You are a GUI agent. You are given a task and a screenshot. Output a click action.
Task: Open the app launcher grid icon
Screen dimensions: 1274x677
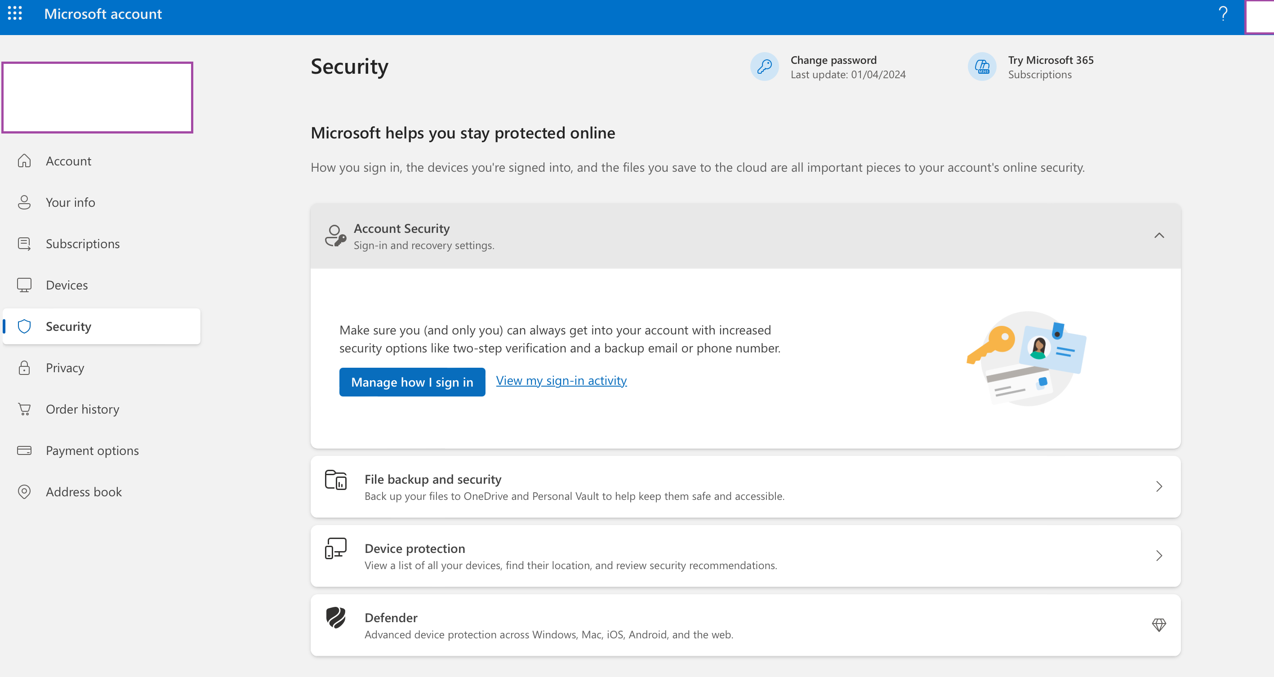15,13
